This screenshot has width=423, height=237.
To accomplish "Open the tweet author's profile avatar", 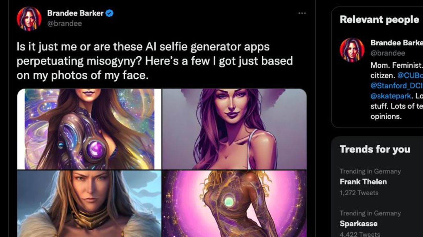I will [x=29, y=18].
